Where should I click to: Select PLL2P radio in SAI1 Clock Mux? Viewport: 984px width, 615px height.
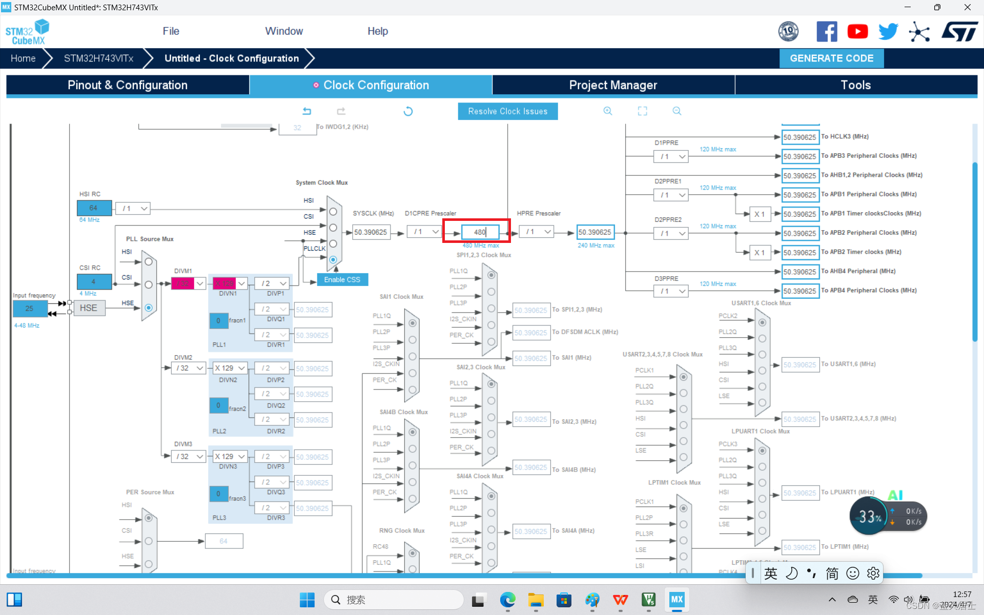[413, 340]
